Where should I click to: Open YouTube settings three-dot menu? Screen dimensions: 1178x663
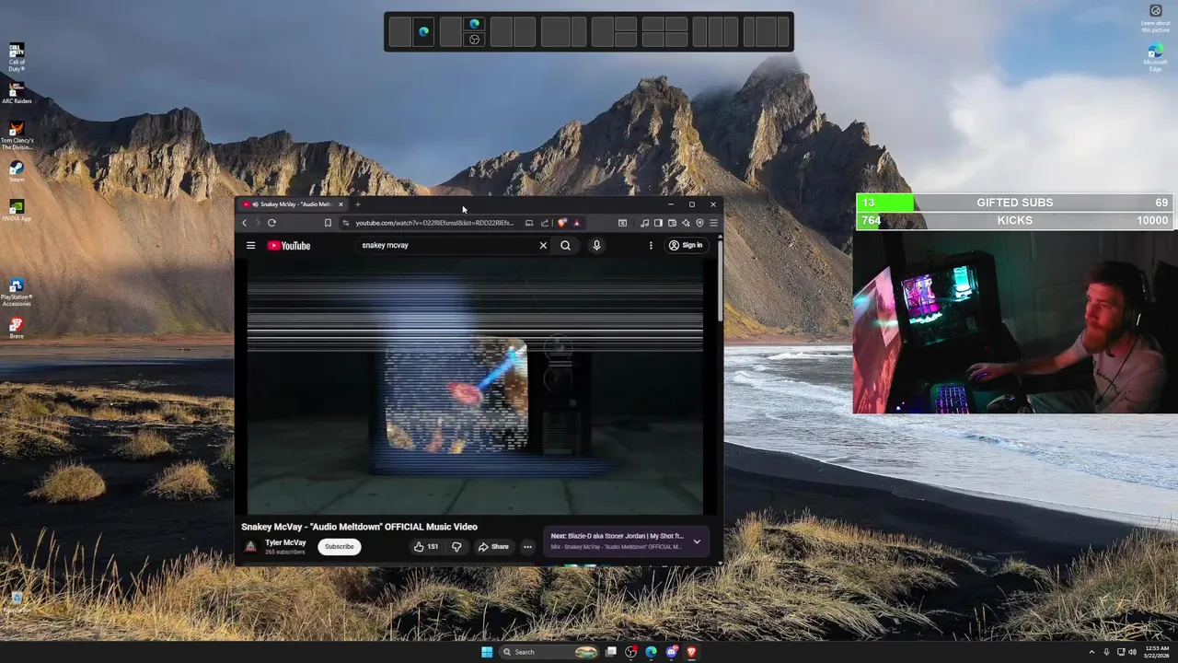click(651, 246)
